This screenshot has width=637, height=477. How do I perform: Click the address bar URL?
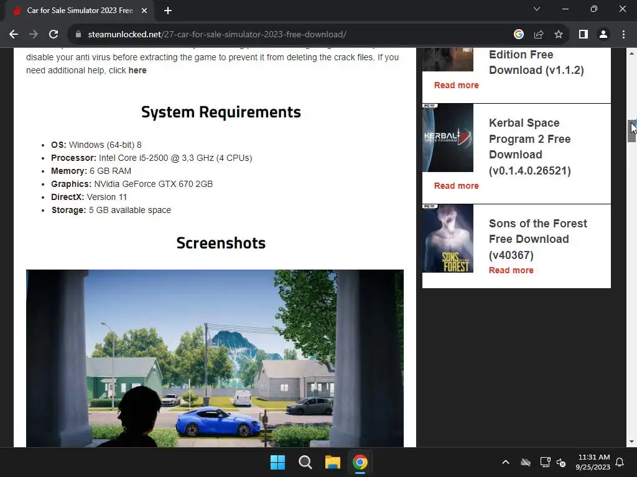217,35
